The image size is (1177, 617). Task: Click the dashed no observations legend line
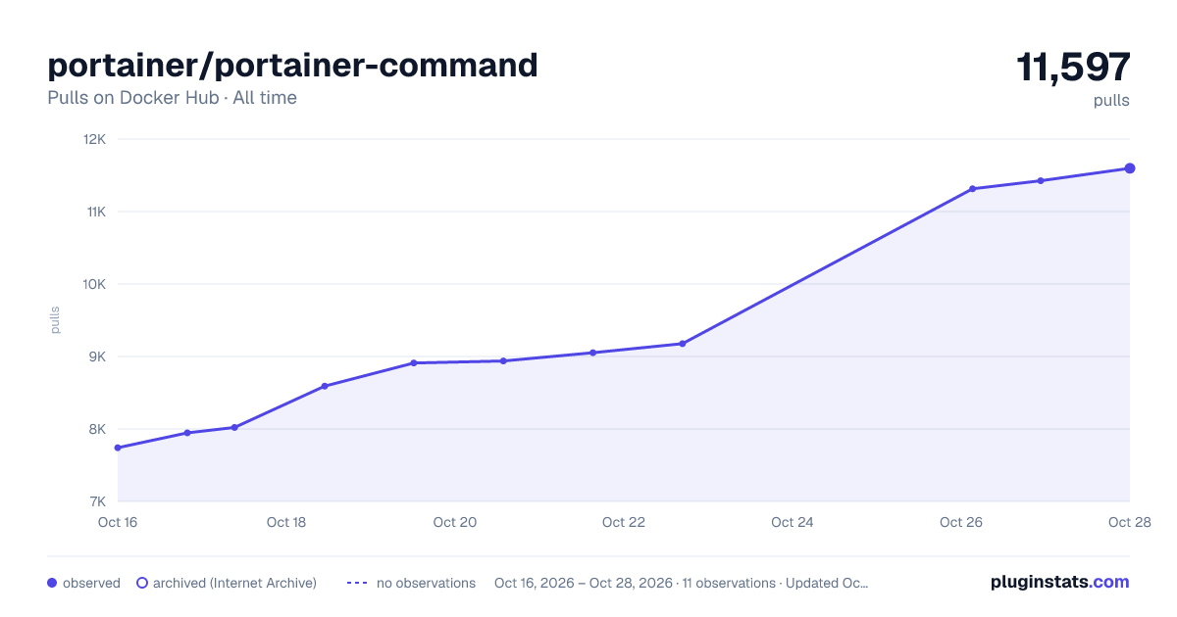point(356,583)
